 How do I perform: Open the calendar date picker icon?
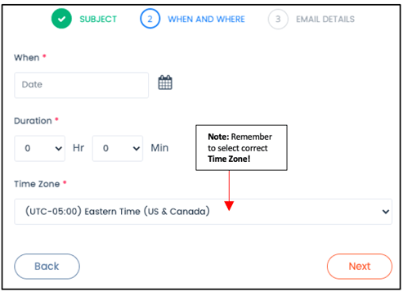tap(165, 83)
